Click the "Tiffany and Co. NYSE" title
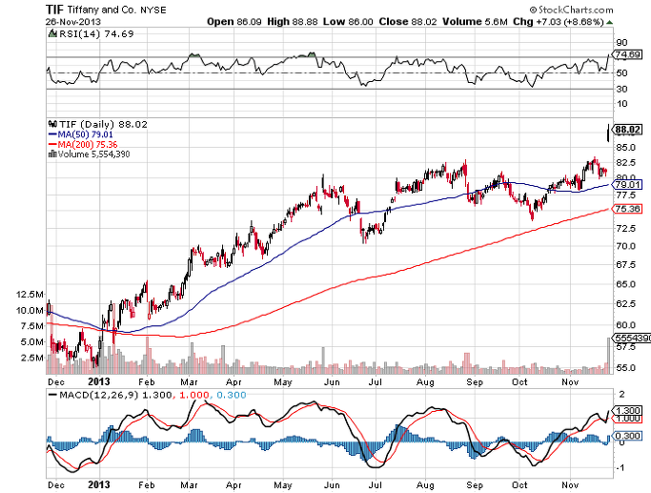 pyautogui.click(x=116, y=10)
